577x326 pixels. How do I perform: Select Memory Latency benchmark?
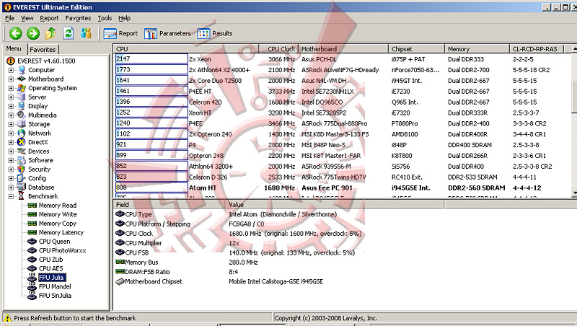pyautogui.click(x=61, y=232)
